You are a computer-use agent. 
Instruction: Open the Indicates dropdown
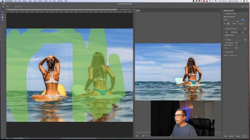[242, 24]
